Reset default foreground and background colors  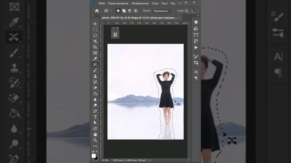[x=93, y=151]
